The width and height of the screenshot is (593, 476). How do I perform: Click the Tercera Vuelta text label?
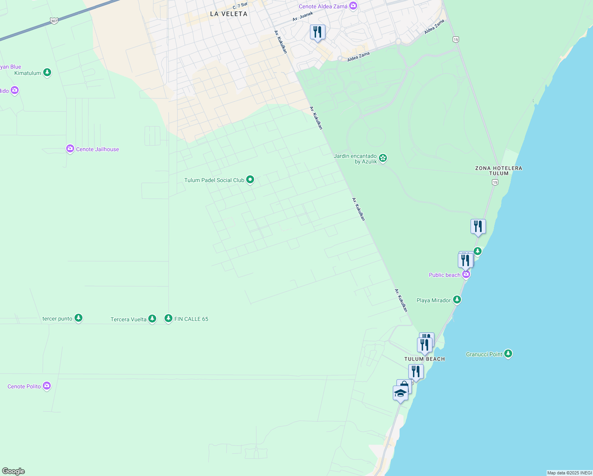click(x=128, y=319)
